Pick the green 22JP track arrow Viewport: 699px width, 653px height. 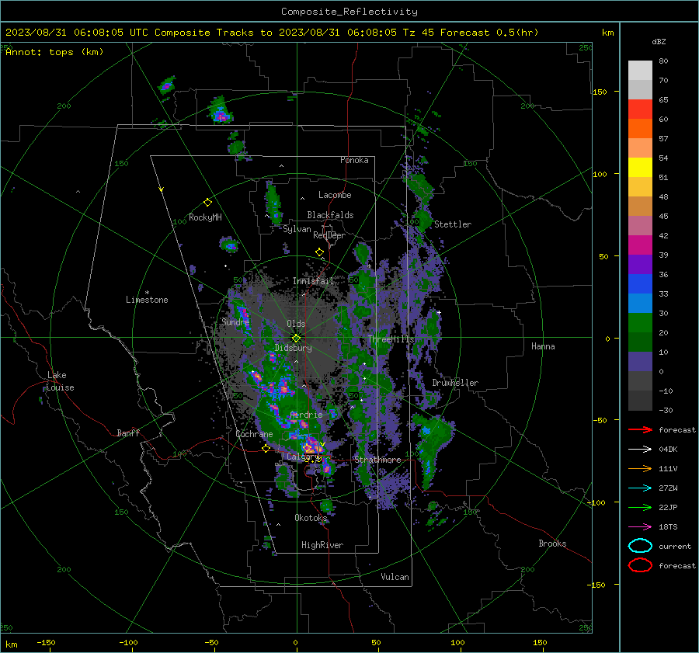tap(640, 507)
